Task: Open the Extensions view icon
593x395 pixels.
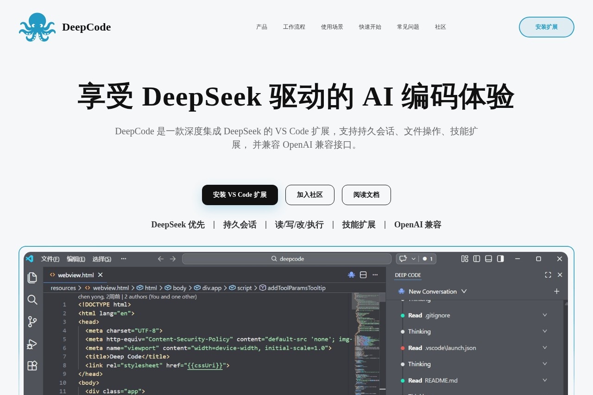Action: point(32,365)
